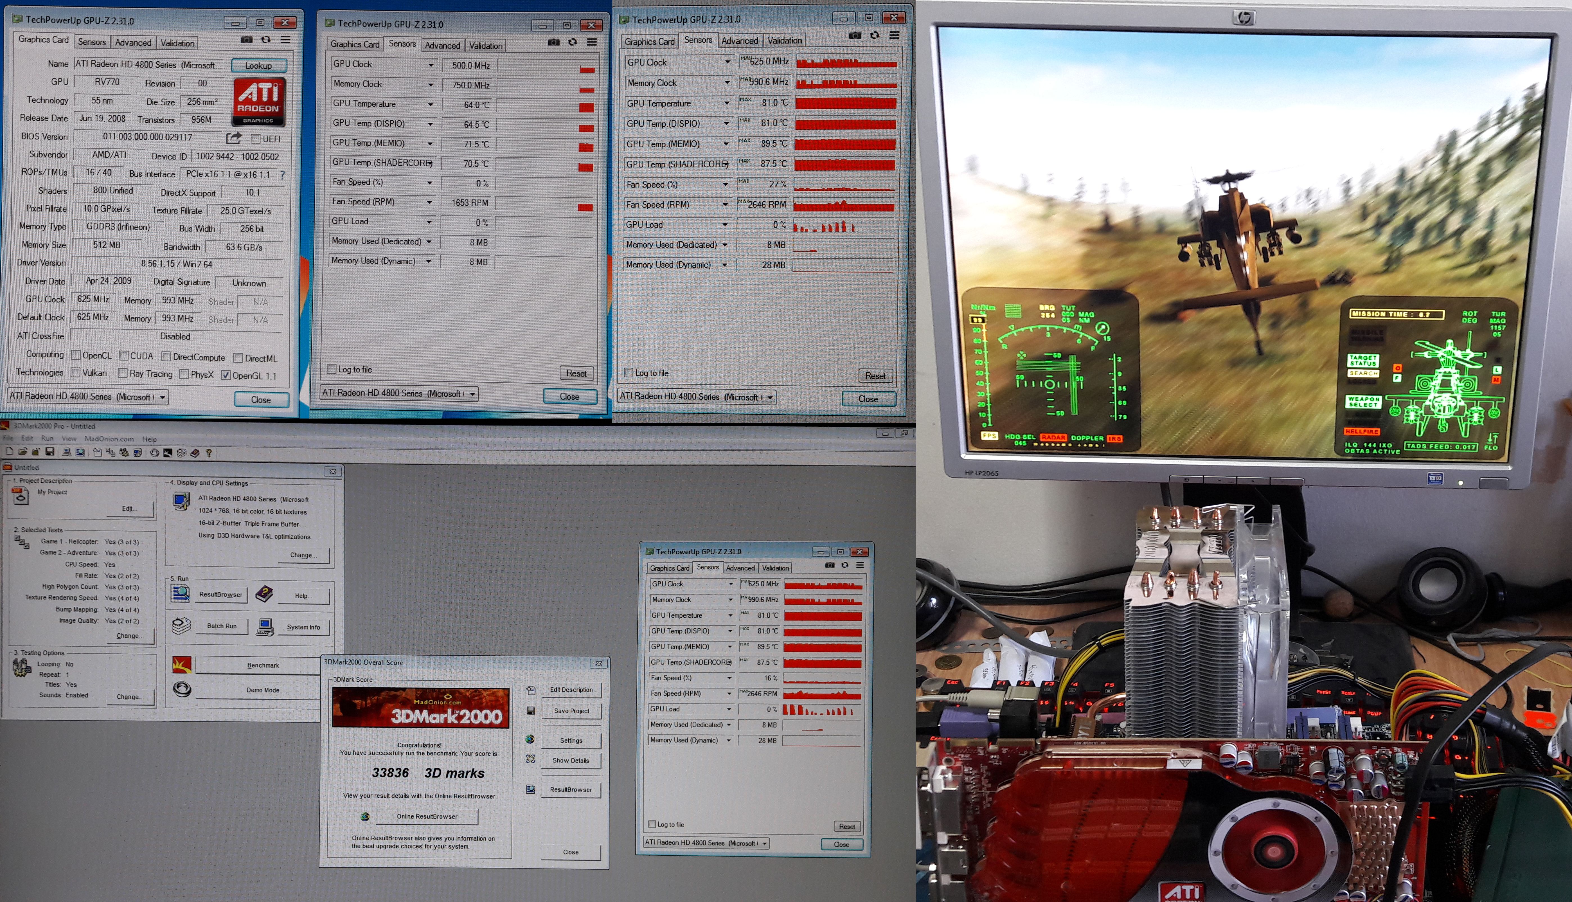Click the Batch Run button
This screenshot has height=902, width=1572.
[222, 626]
